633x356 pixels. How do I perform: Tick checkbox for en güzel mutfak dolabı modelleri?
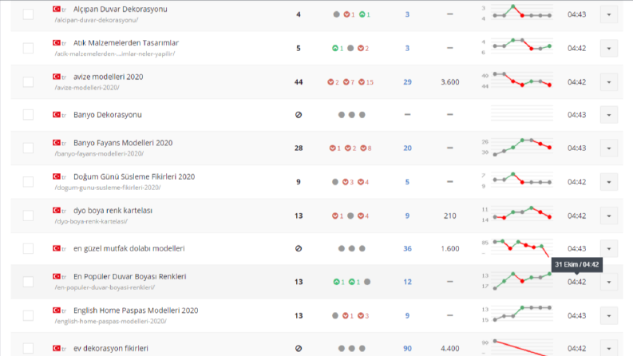28,248
